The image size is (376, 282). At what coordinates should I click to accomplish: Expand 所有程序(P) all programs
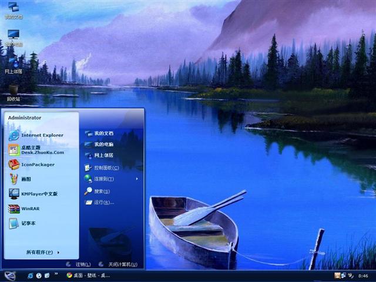click(43, 252)
